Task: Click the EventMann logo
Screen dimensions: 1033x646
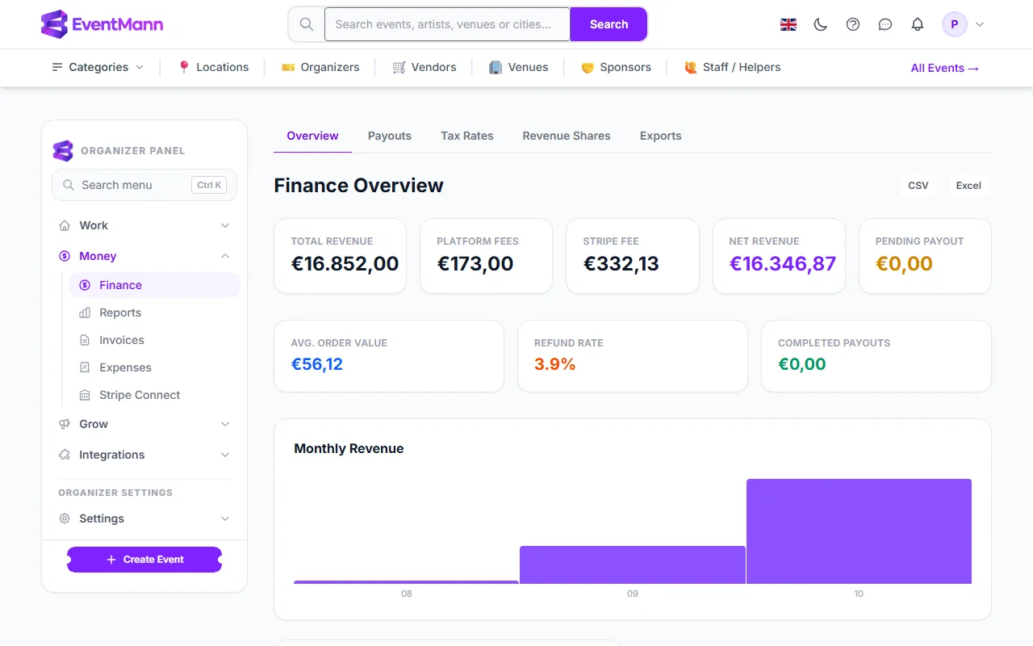Action: click(x=102, y=24)
